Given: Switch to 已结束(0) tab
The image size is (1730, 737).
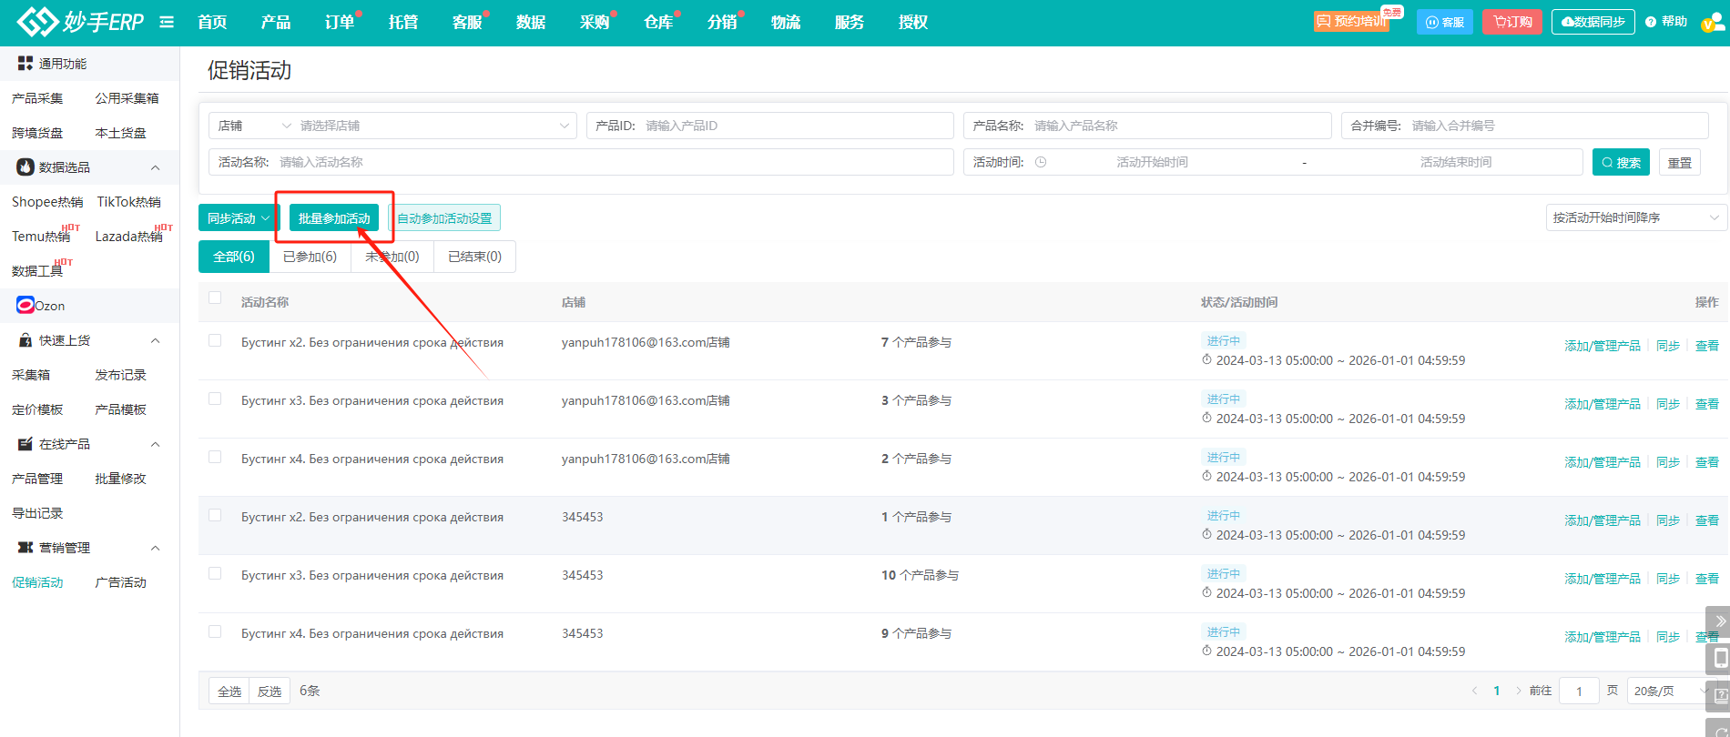Looking at the screenshot, I should 474,257.
